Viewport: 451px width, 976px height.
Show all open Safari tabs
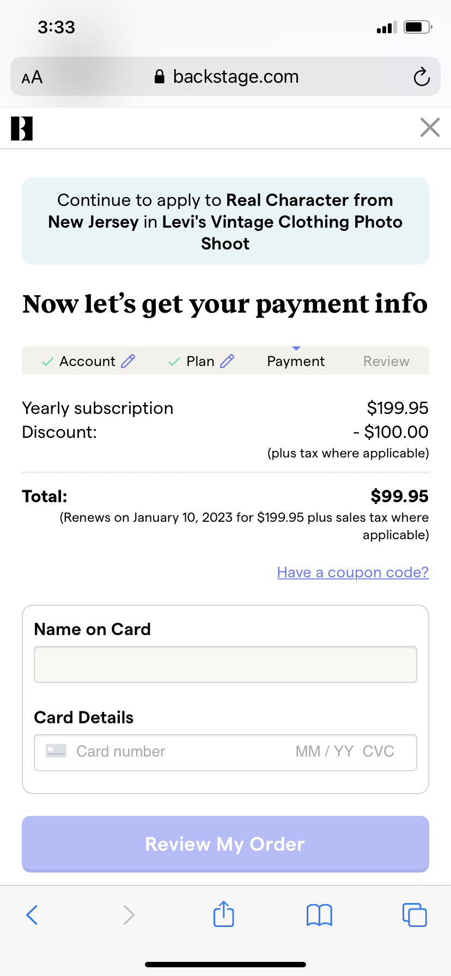click(415, 915)
